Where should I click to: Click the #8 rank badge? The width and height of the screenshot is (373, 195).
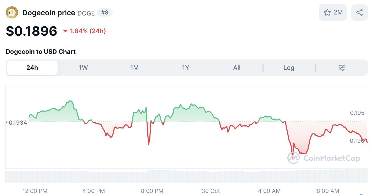pos(105,12)
